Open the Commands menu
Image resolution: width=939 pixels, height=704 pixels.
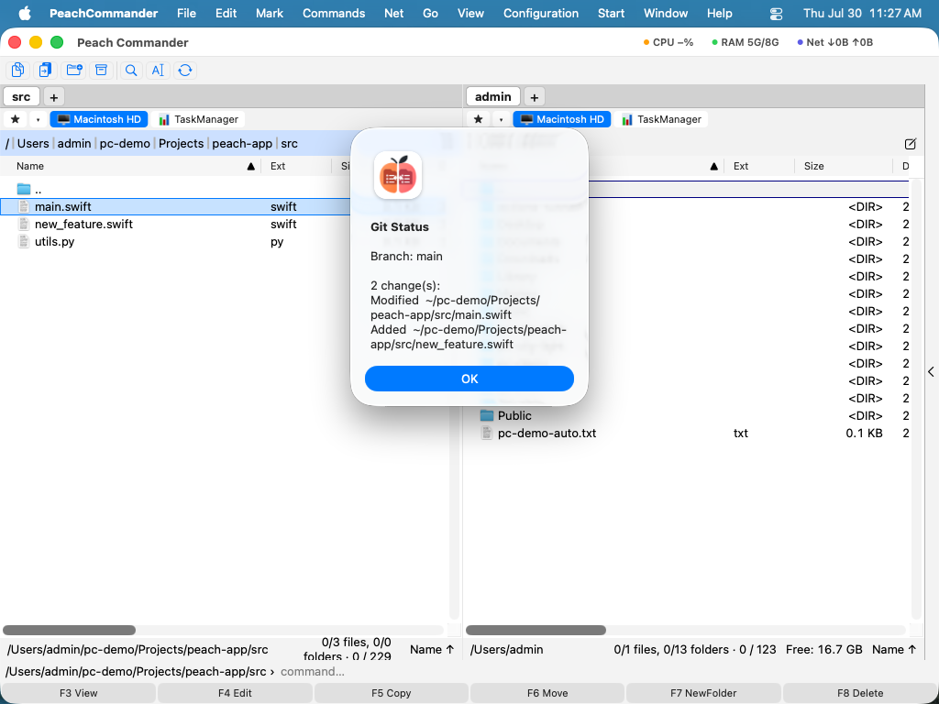coord(334,13)
